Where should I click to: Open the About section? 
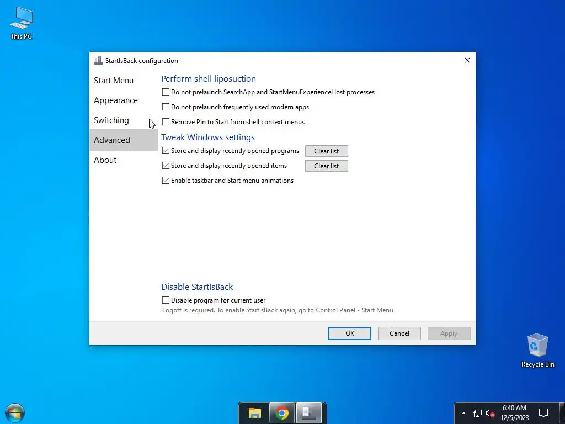click(123, 160)
